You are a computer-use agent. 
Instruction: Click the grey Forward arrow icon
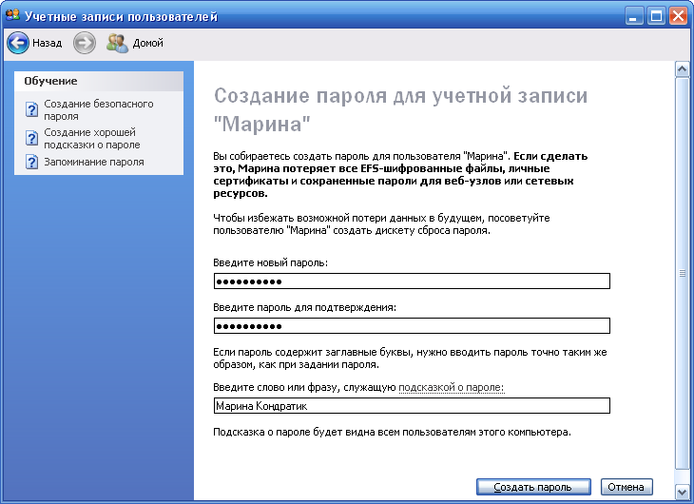(x=84, y=43)
